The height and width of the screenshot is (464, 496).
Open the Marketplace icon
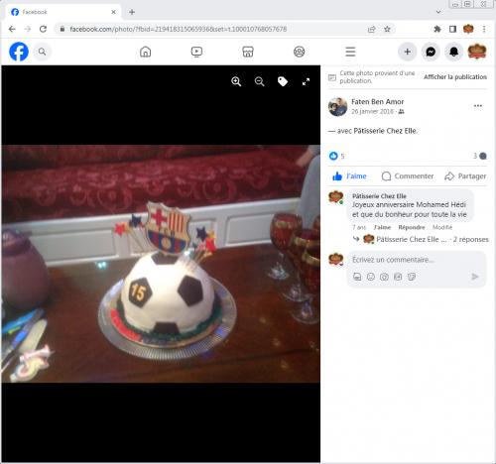point(248,52)
